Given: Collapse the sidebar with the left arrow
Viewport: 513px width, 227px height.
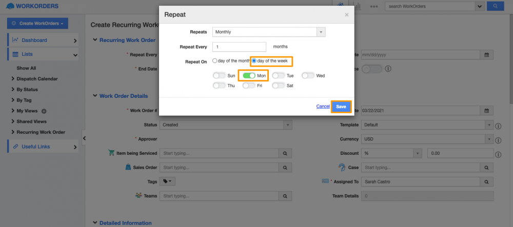Looking at the screenshot, I should coord(84,138).
